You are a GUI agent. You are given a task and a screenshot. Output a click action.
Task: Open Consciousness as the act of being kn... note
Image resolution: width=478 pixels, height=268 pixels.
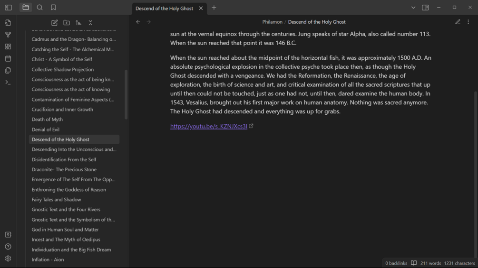pyautogui.click(x=74, y=79)
